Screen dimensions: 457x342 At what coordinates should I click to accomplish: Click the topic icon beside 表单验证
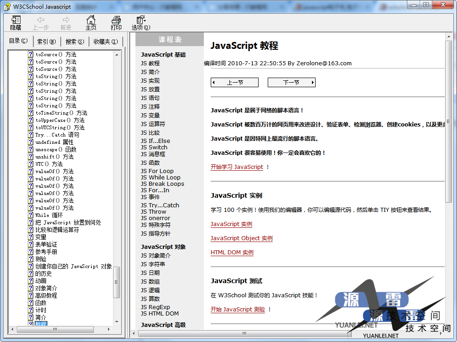coord(31,244)
